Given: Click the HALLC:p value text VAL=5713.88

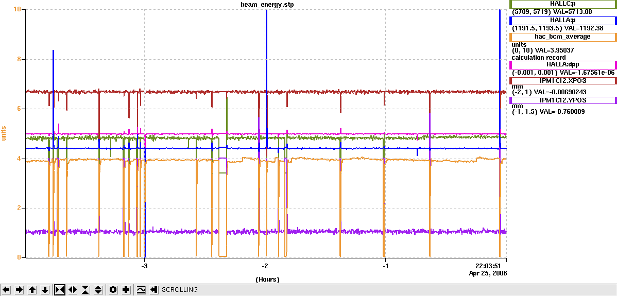Looking at the screenshot, I should [x=573, y=12].
